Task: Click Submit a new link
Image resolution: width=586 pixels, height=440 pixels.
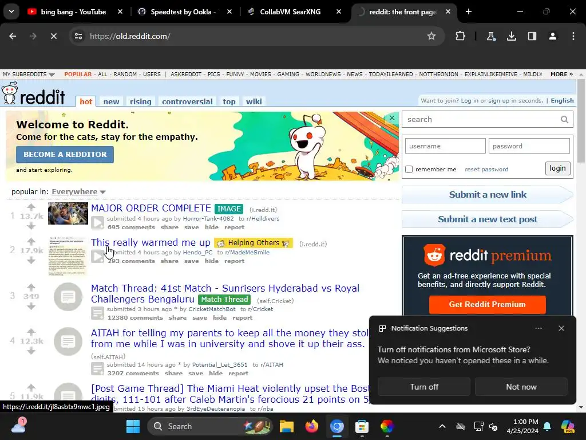Action: pyautogui.click(x=488, y=195)
